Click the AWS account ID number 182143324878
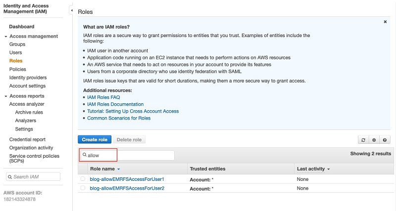Viewport: 396px width, 211px height. point(19,199)
